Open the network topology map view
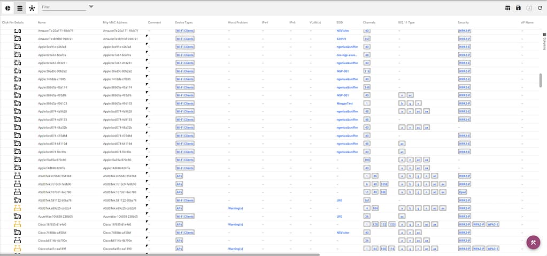The width and height of the screenshot is (547, 256). (x=32, y=8)
